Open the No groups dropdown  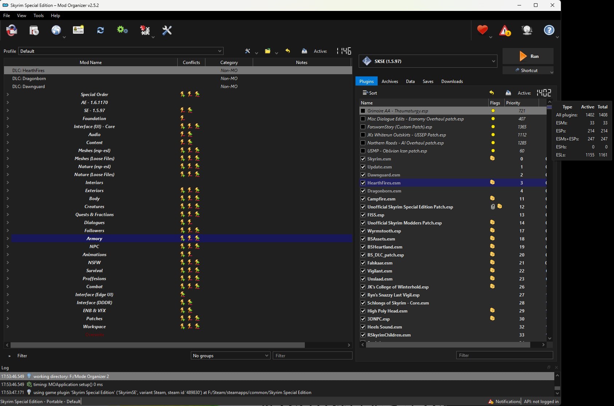pyautogui.click(x=231, y=355)
